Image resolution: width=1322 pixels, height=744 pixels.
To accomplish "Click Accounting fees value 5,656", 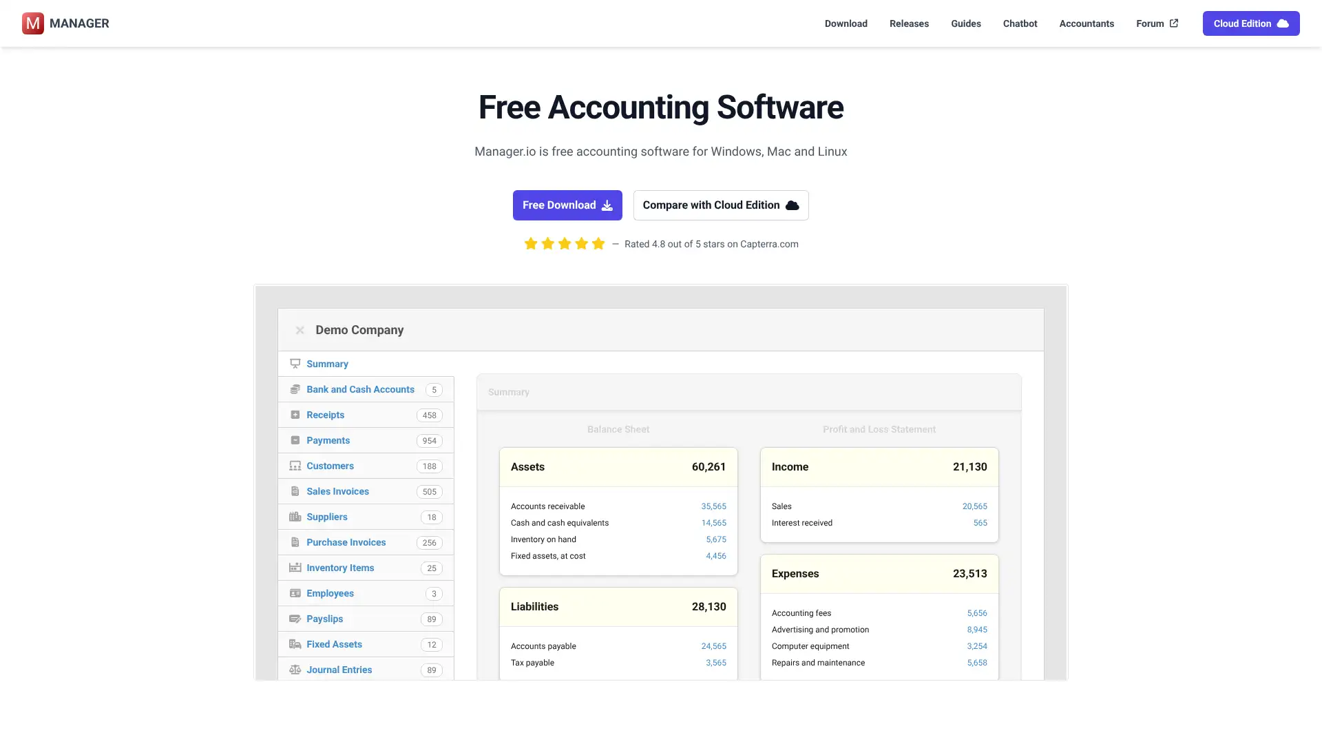I will click(977, 613).
